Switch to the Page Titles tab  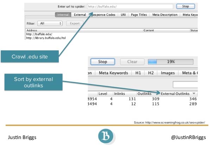(x=139, y=15)
